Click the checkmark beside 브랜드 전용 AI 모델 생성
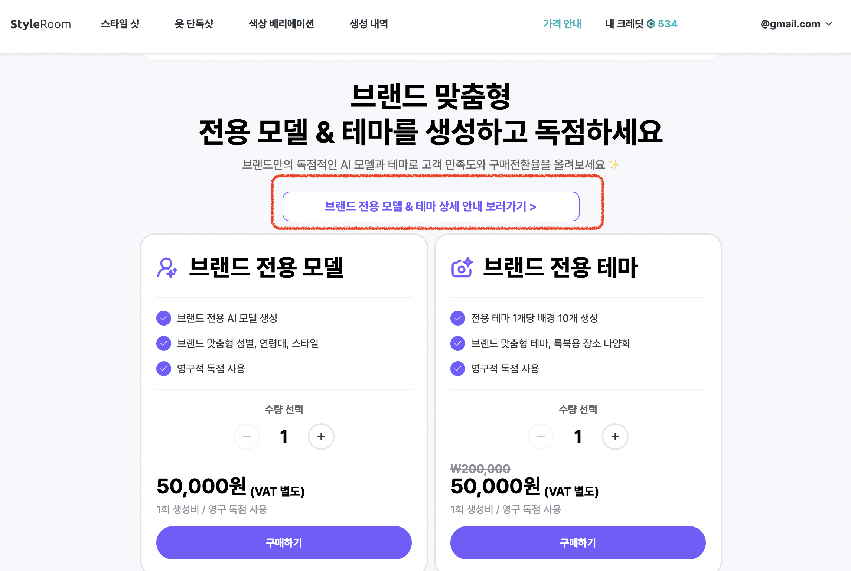The width and height of the screenshot is (851, 571). pyautogui.click(x=164, y=318)
